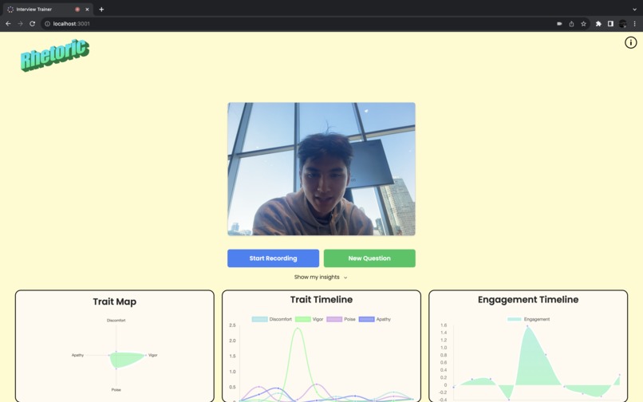Toggle the Engagement legend series
The width and height of the screenshot is (643, 402).
(x=528, y=319)
